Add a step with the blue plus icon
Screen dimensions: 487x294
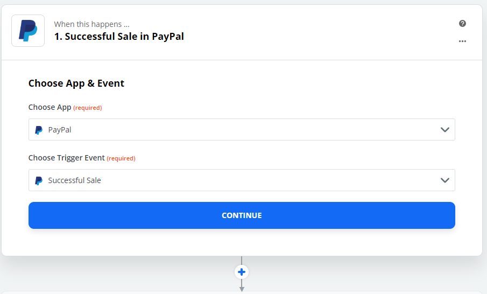point(242,272)
